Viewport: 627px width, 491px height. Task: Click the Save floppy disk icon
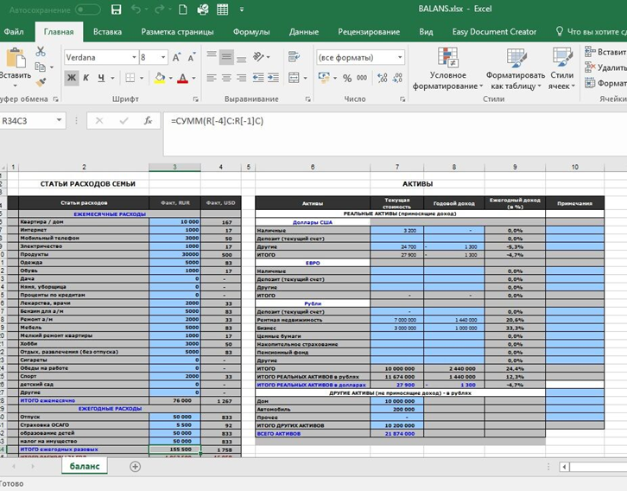[x=116, y=10]
